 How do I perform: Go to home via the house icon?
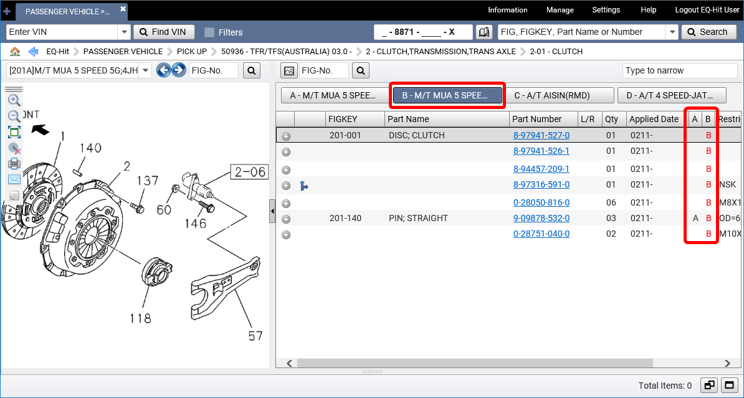click(15, 51)
